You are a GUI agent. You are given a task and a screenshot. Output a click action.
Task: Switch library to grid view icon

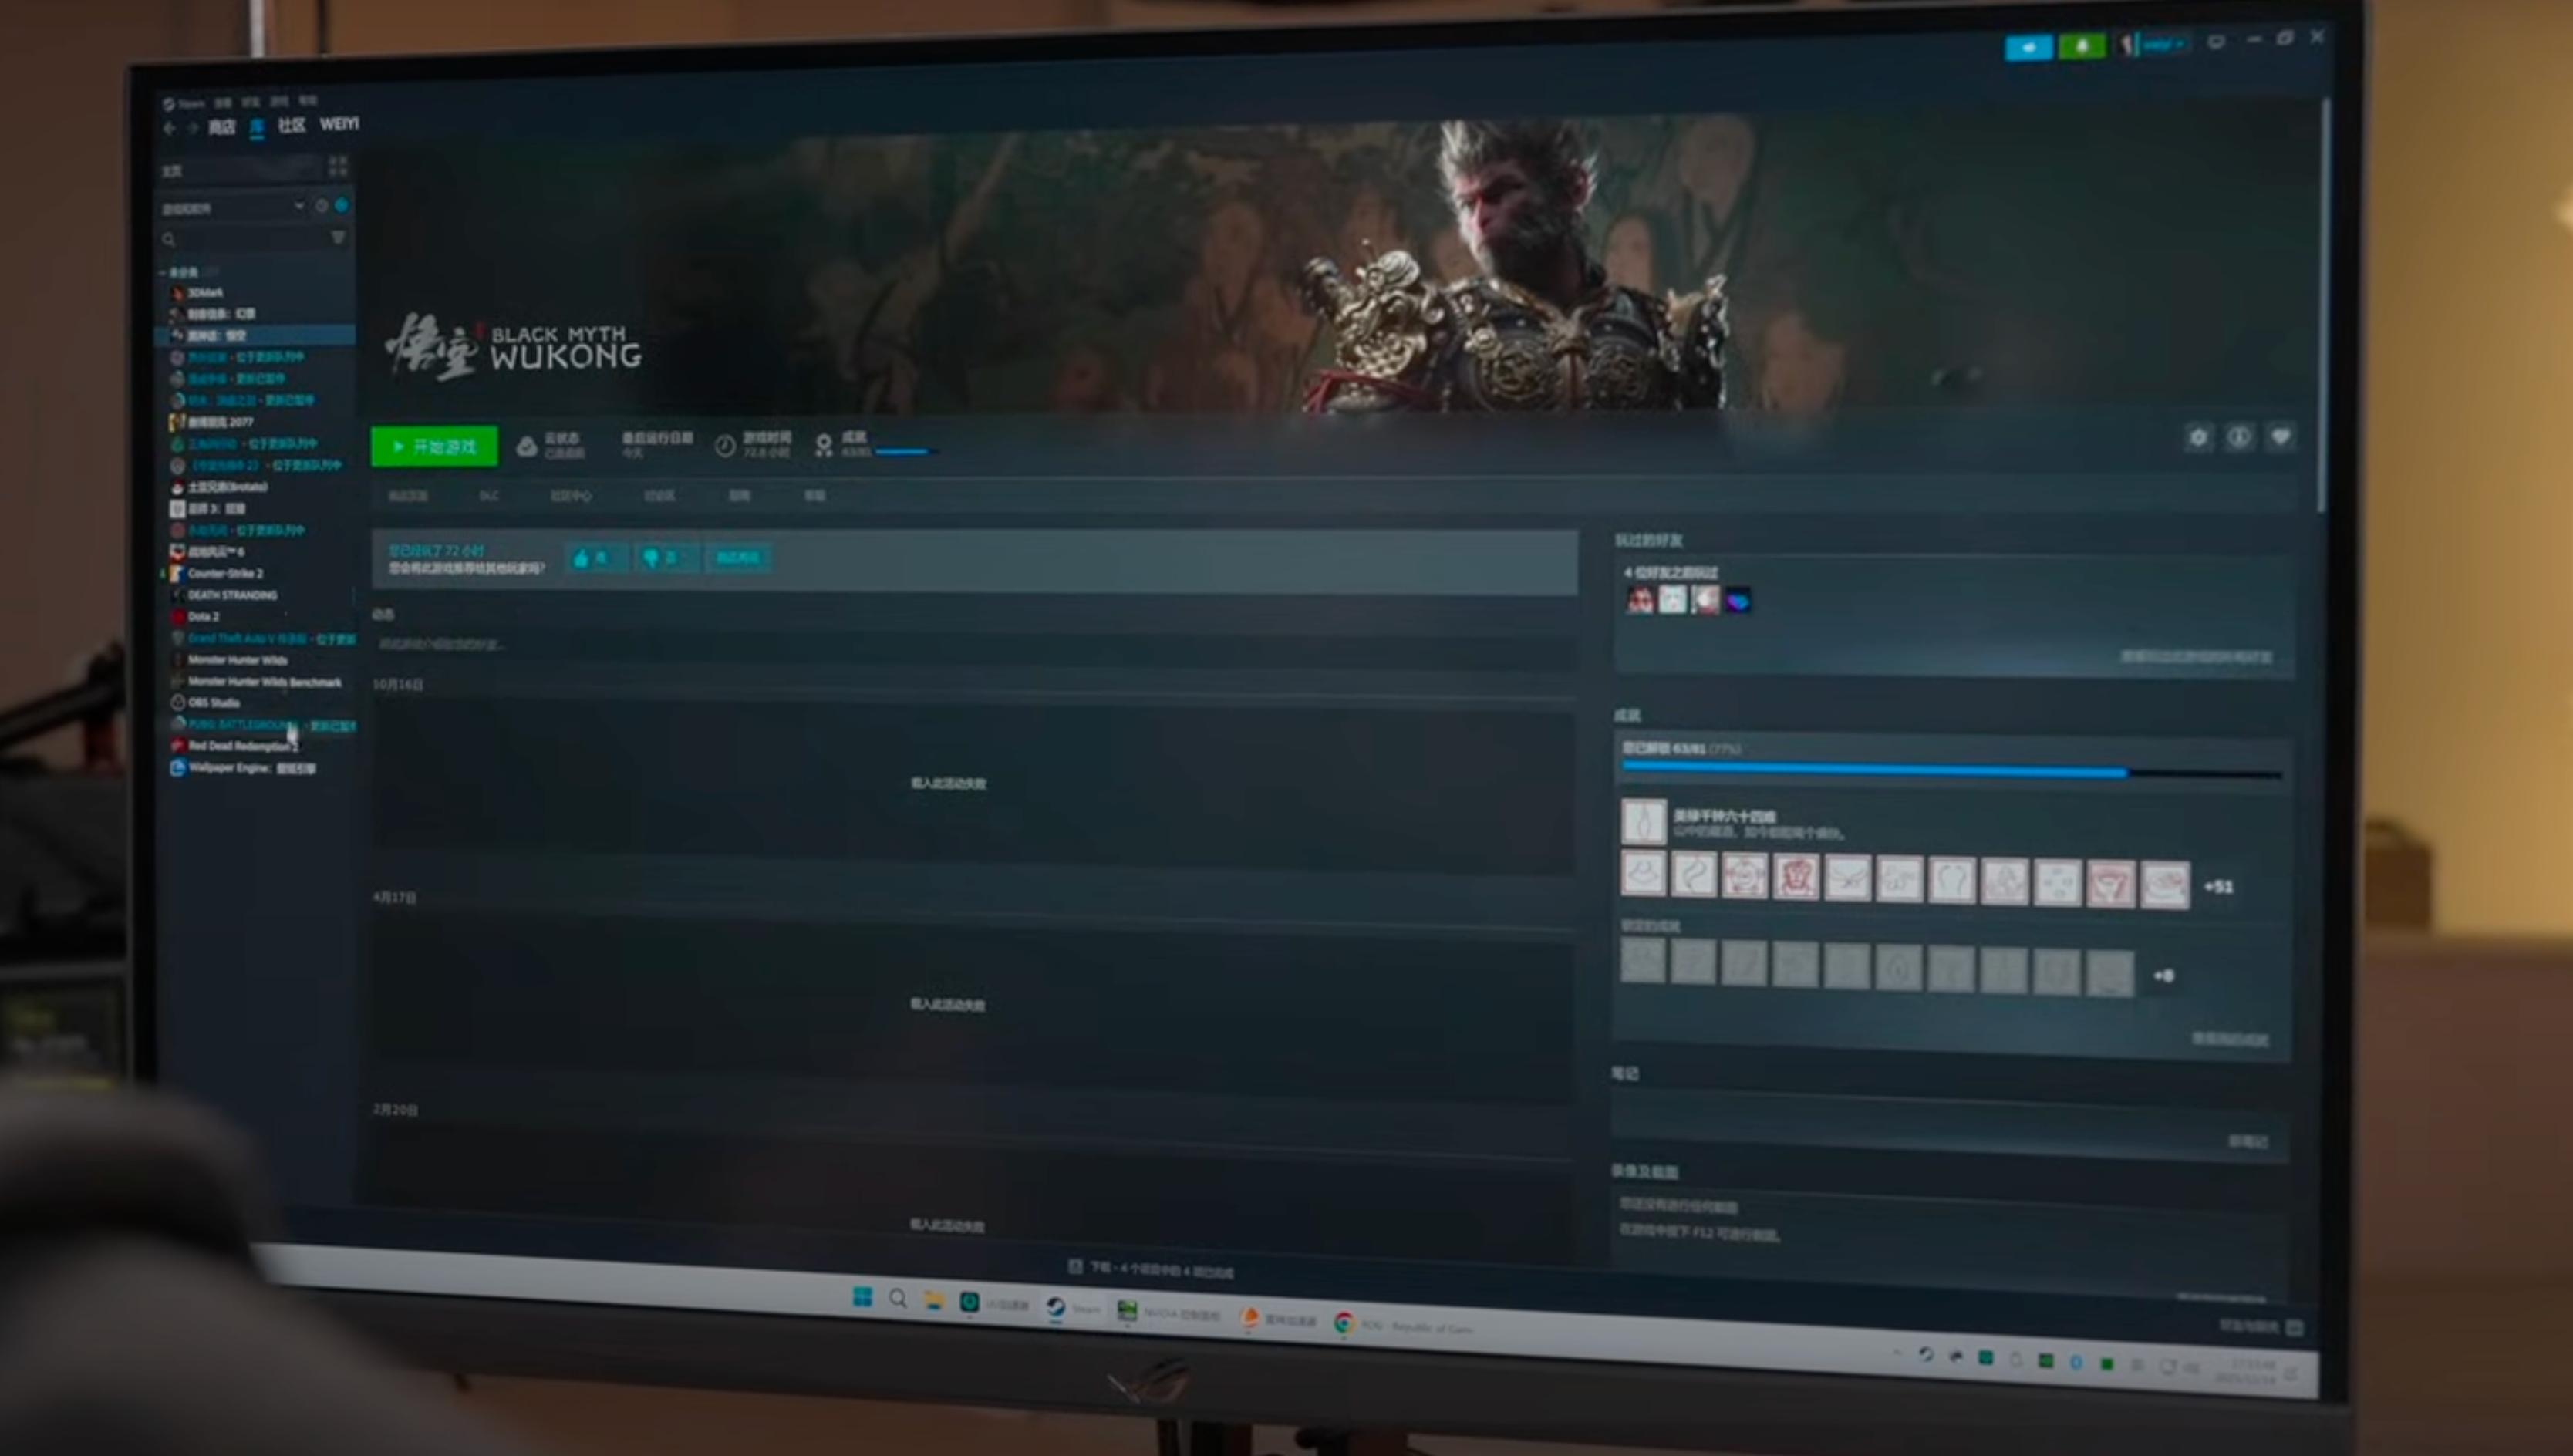pos(338,166)
